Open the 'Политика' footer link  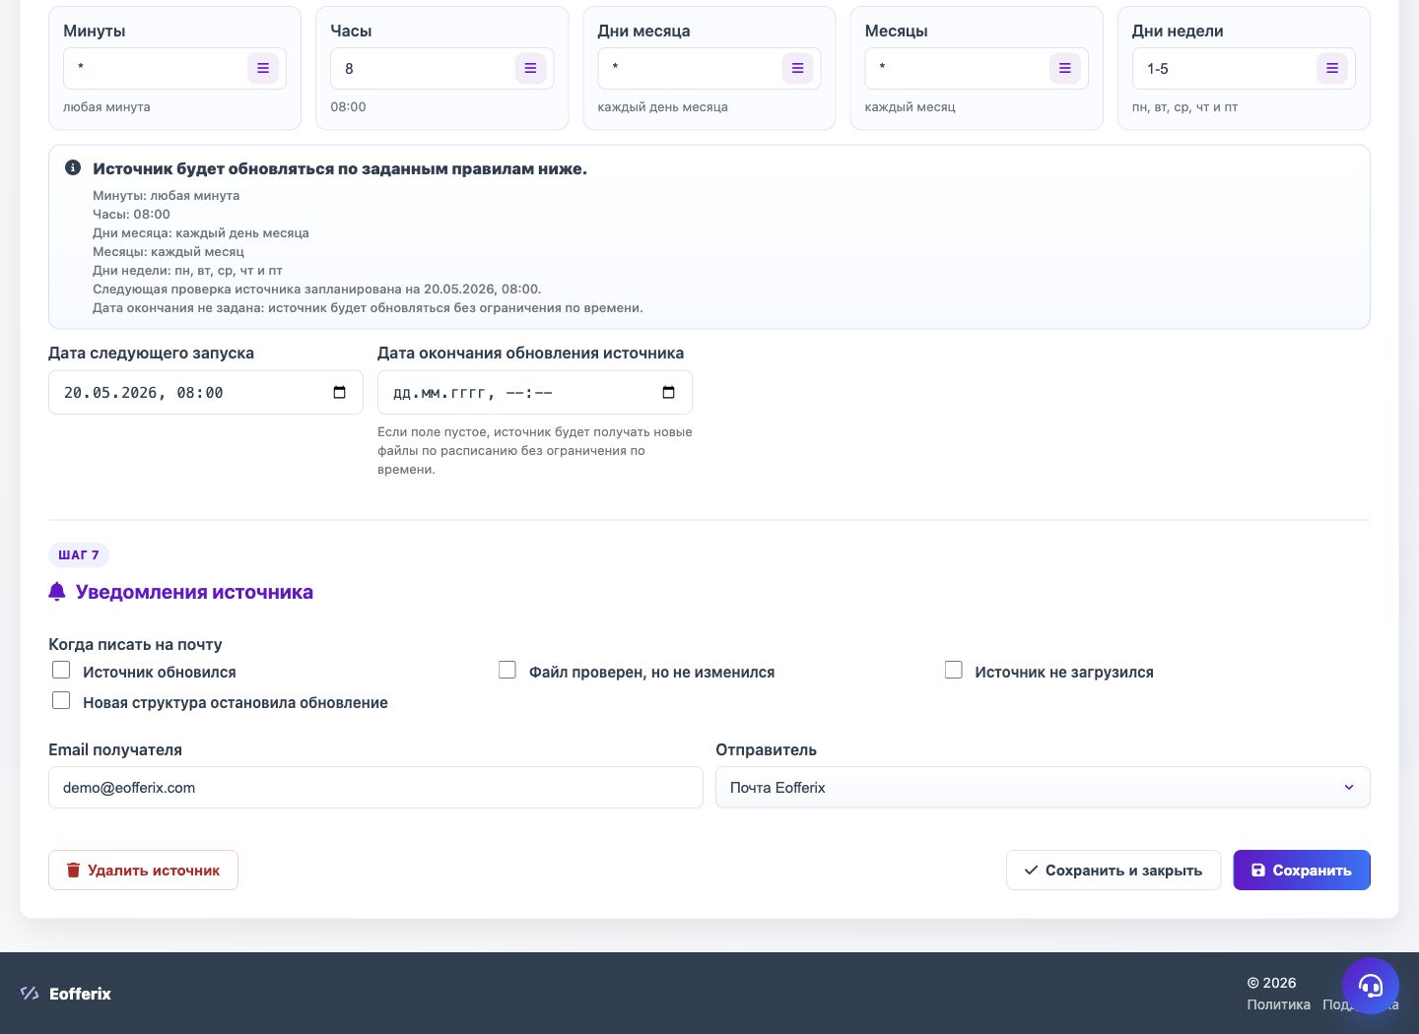(1278, 1004)
